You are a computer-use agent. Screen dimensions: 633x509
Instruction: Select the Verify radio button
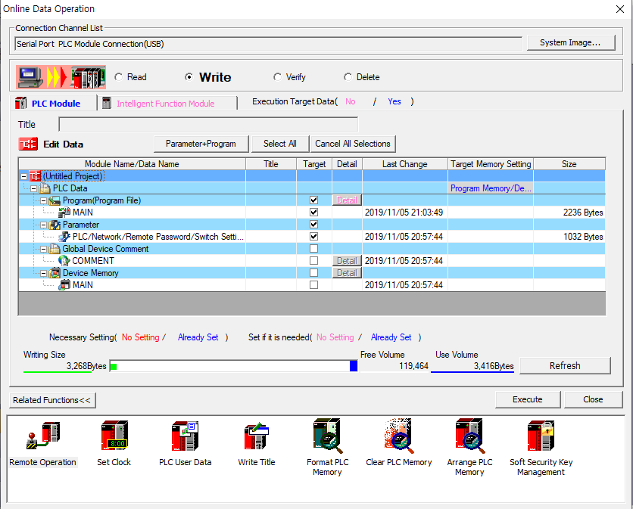click(x=277, y=77)
